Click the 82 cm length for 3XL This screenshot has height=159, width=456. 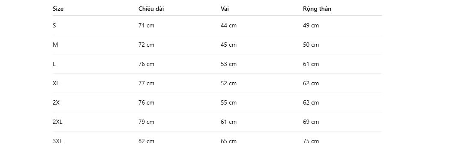click(146, 141)
